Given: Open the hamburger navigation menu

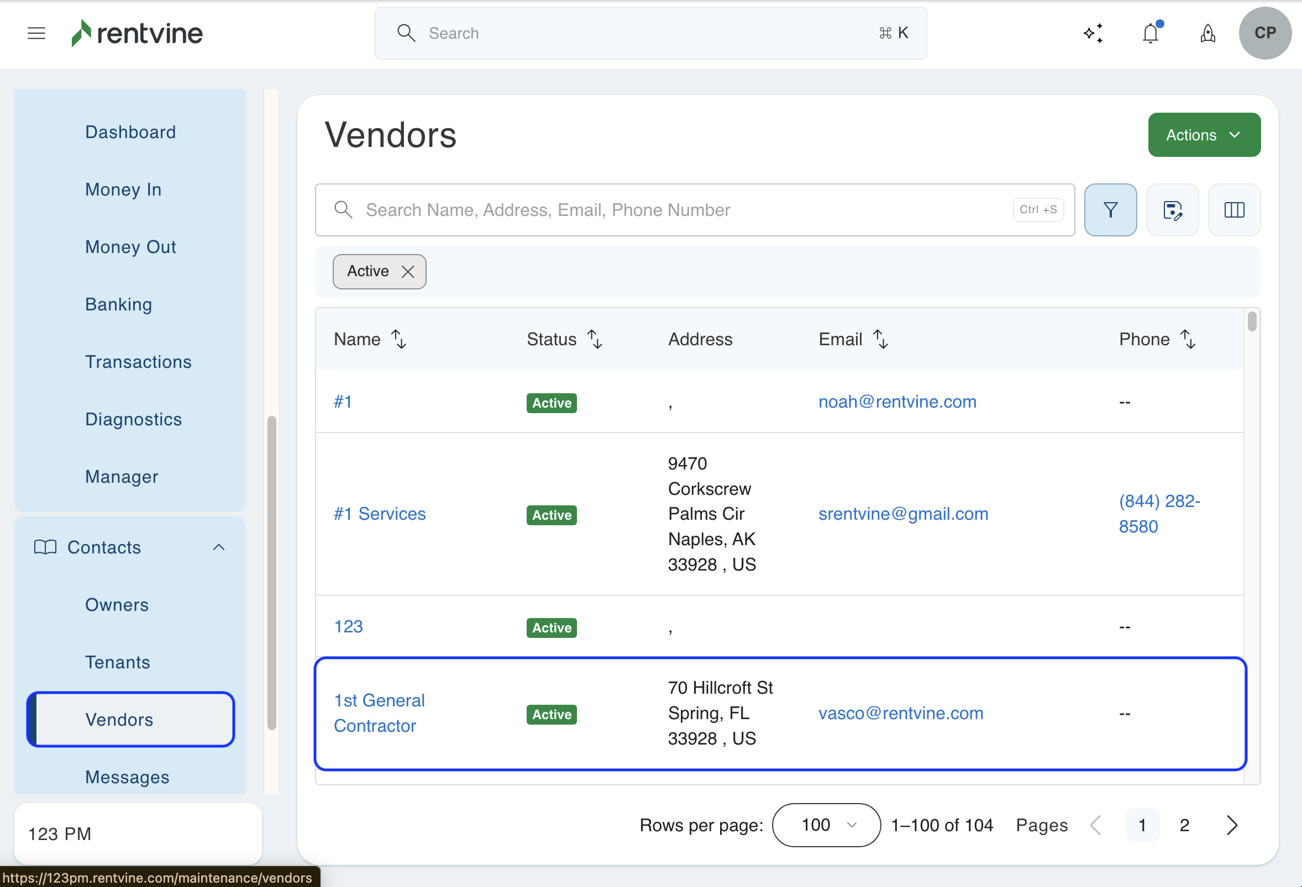Looking at the screenshot, I should point(36,33).
